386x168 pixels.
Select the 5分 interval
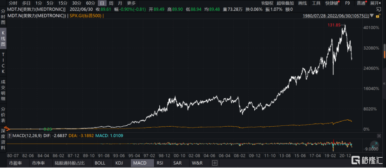click(50, 3)
